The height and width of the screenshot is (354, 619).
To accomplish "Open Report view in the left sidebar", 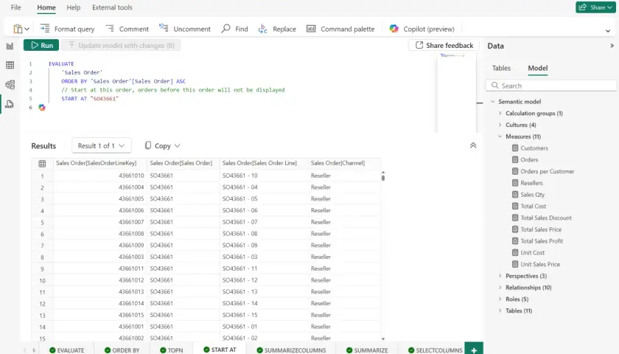I will pyautogui.click(x=10, y=46).
